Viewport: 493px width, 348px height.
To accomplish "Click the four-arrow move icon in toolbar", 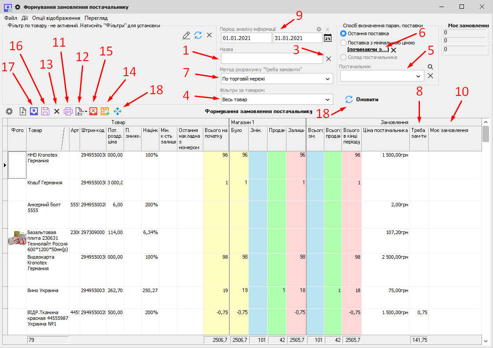I will coord(117,111).
